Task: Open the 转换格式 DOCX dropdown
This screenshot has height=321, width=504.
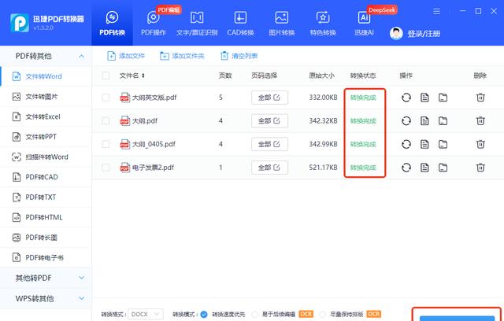Action: 146,314
